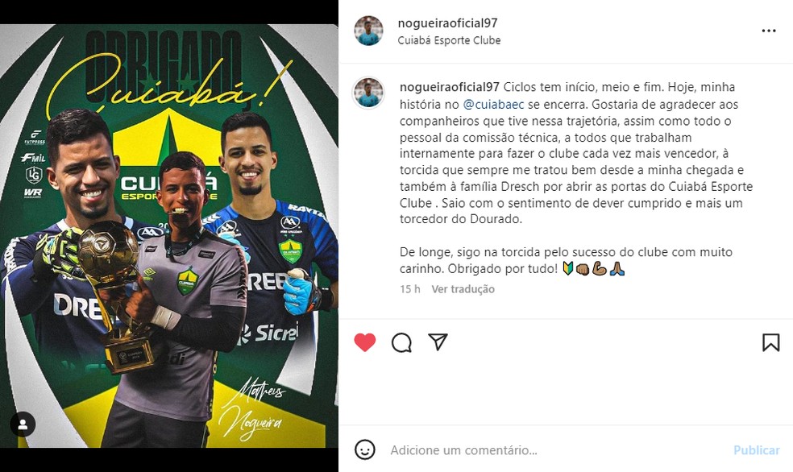Open the emoji picker smiley icon
The width and height of the screenshot is (793, 472).
click(364, 449)
